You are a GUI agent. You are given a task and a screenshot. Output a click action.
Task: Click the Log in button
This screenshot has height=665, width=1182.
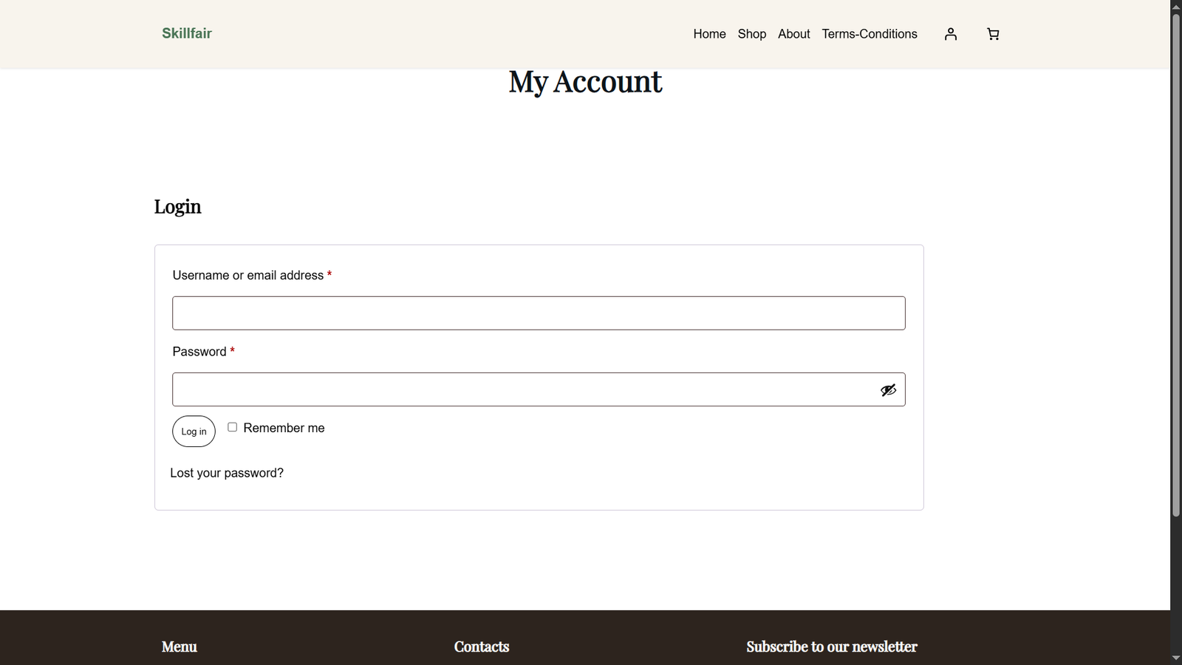(194, 432)
